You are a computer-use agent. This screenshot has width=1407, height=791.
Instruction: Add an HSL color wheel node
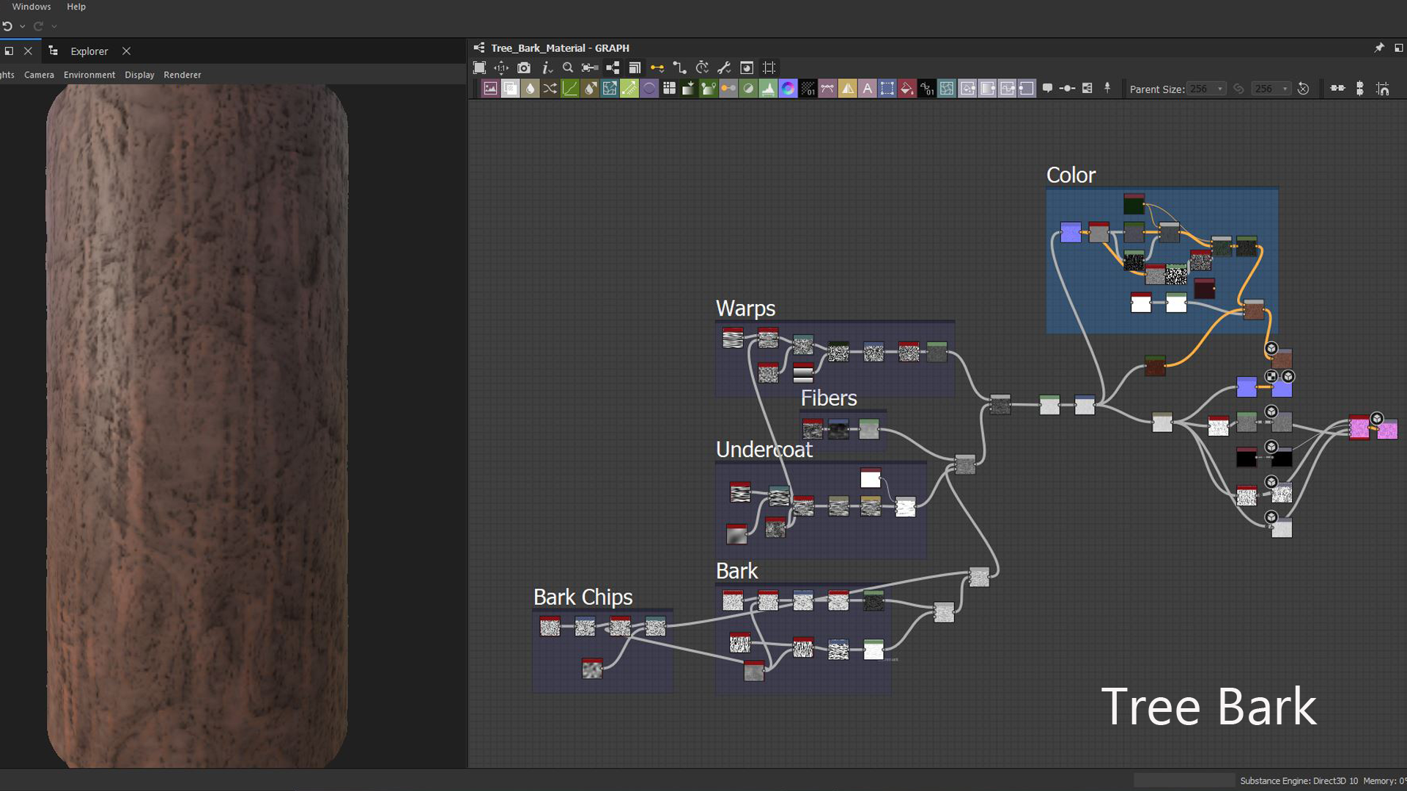[x=788, y=89]
